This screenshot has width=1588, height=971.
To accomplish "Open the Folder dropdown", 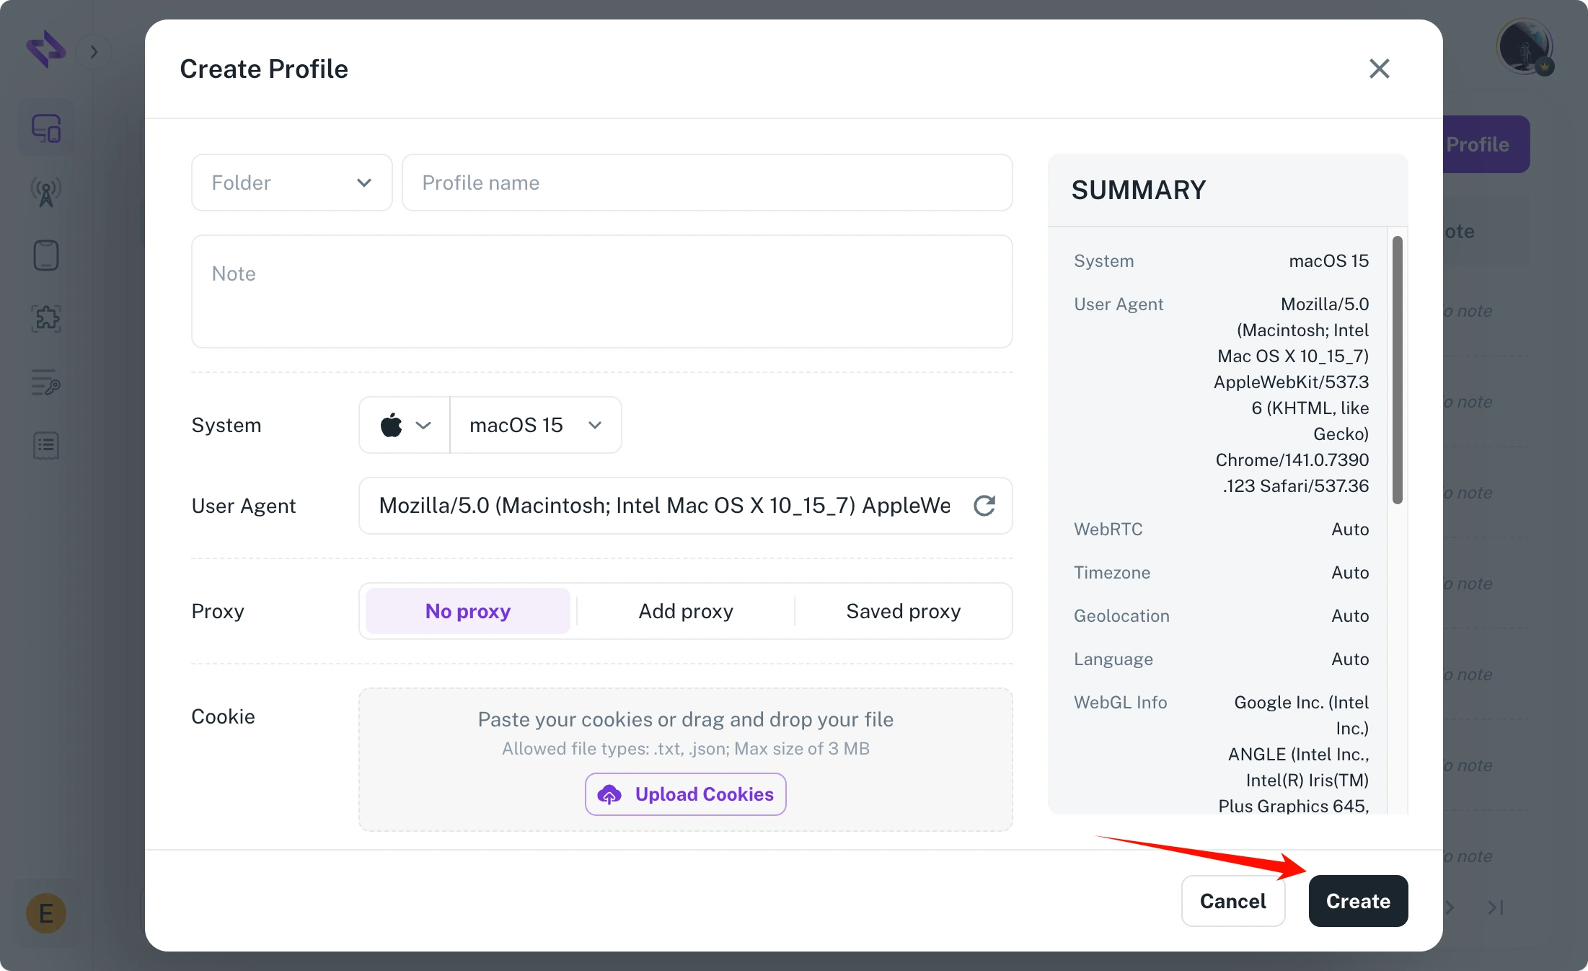I will (291, 183).
